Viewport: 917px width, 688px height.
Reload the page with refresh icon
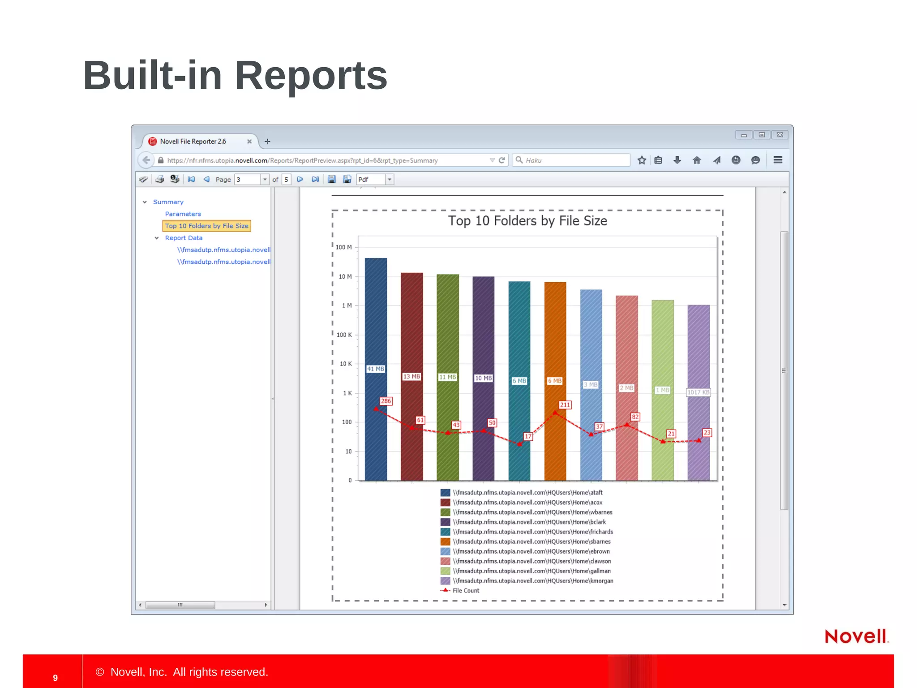coord(502,160)
